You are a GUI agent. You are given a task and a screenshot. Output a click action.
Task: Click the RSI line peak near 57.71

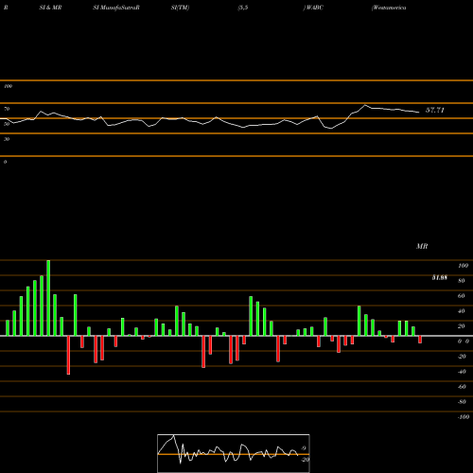[x=365, y=105]
